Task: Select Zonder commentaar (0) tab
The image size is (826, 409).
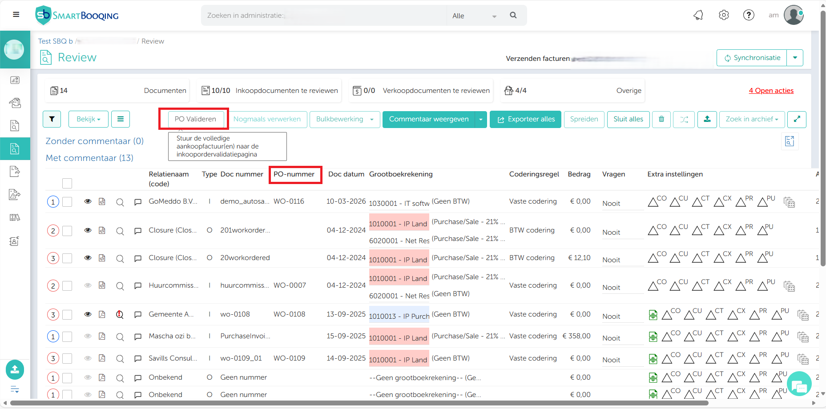Action: click(94, 141)
